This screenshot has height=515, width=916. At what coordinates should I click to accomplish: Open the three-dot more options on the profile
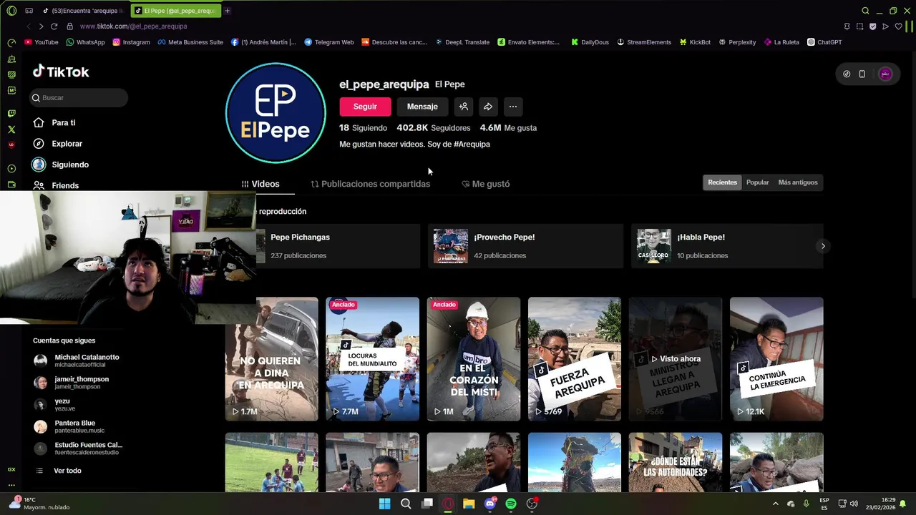click(x=513, y=107)
